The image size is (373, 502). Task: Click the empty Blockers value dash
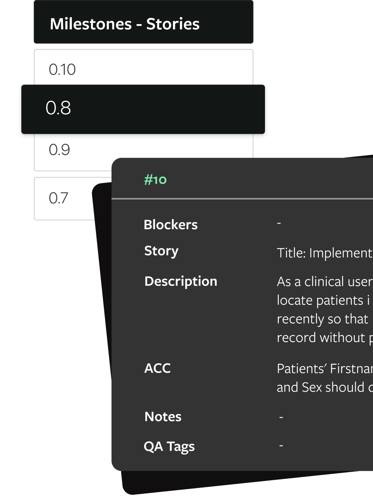pos(279,223)
